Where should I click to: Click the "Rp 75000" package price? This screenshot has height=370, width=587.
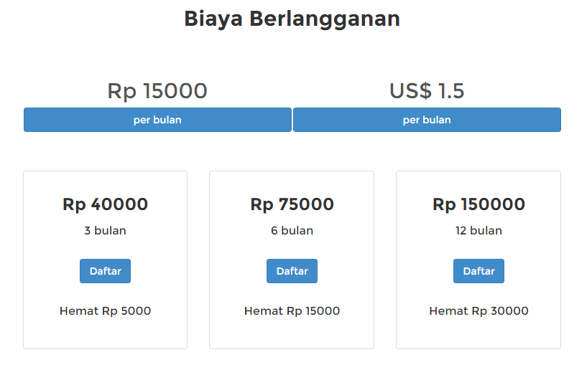pos(292,204)
